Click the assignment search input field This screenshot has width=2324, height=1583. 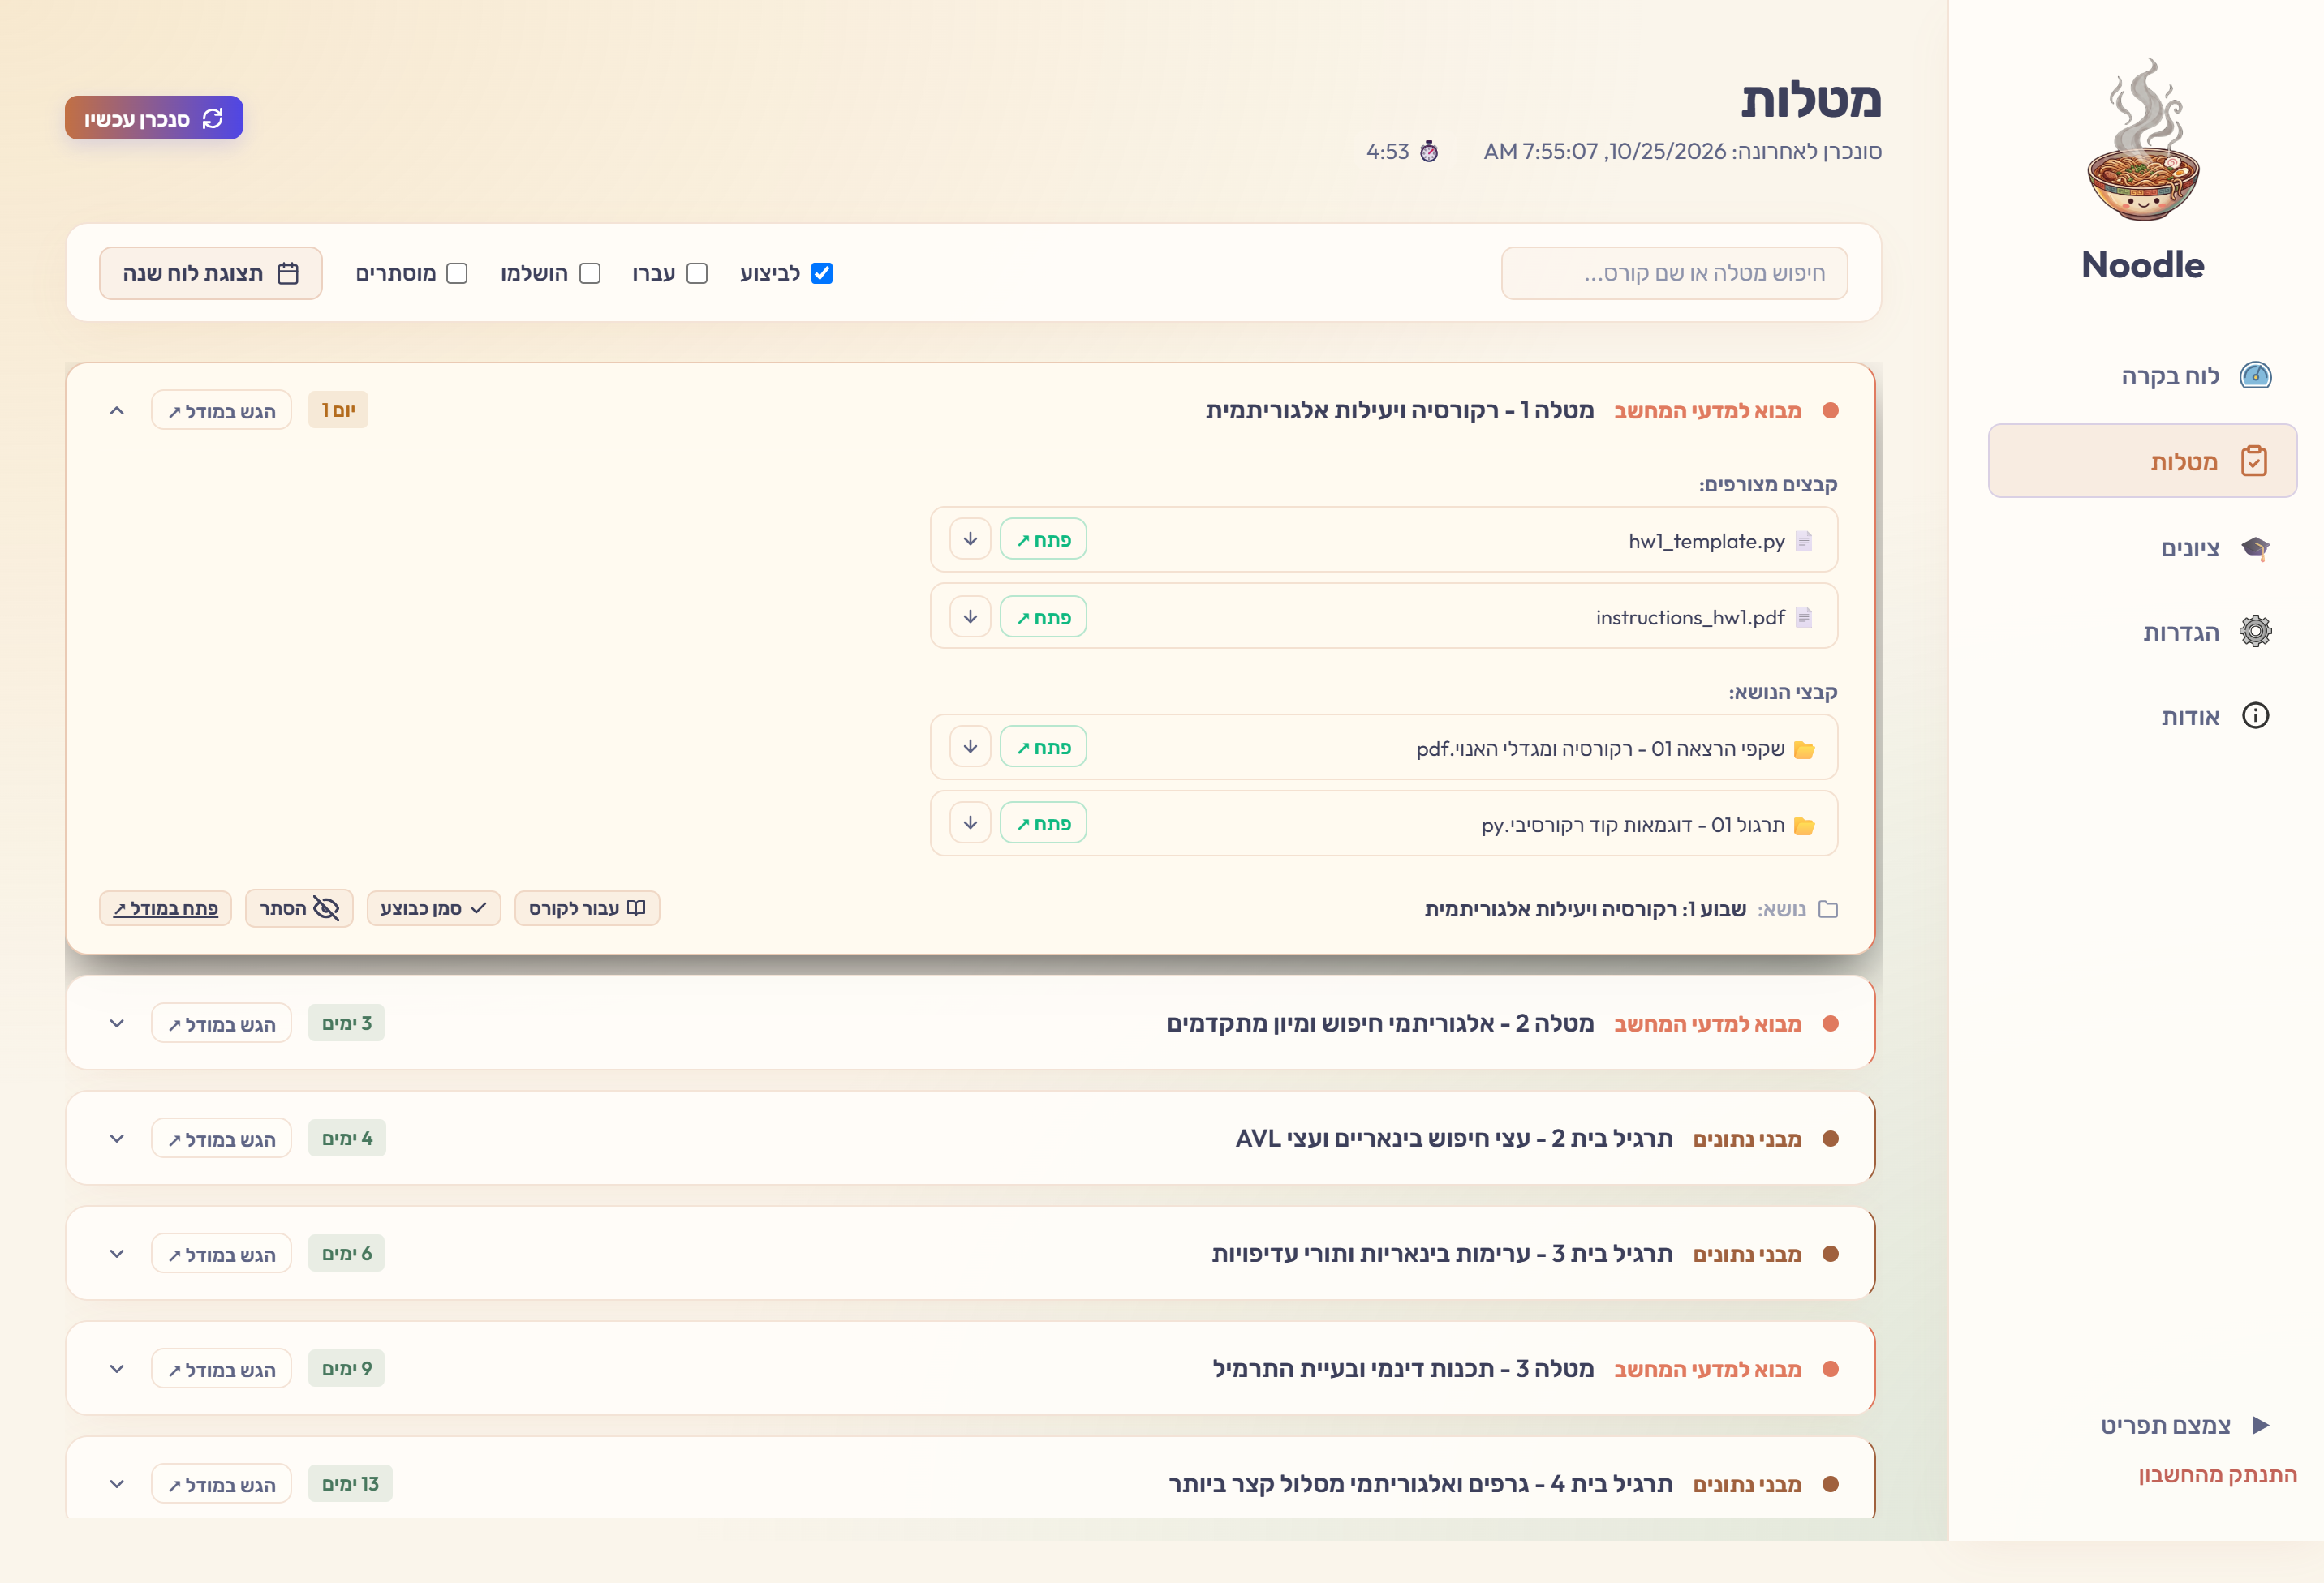(x=1674, y=272)
